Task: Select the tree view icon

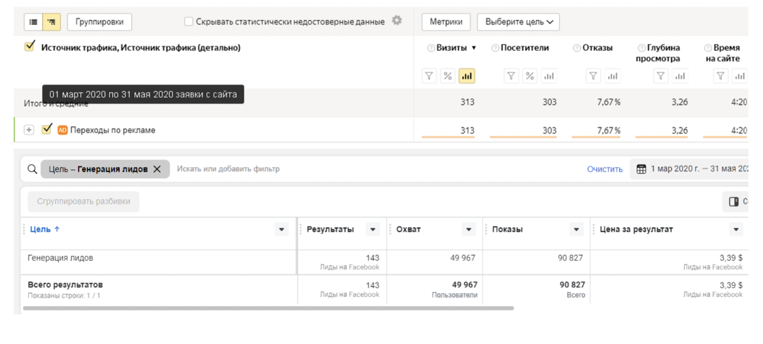Action: 52,22
